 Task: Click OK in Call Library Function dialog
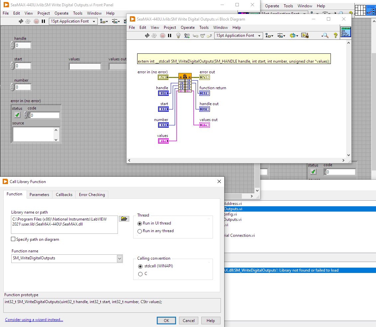click(166, 320)
